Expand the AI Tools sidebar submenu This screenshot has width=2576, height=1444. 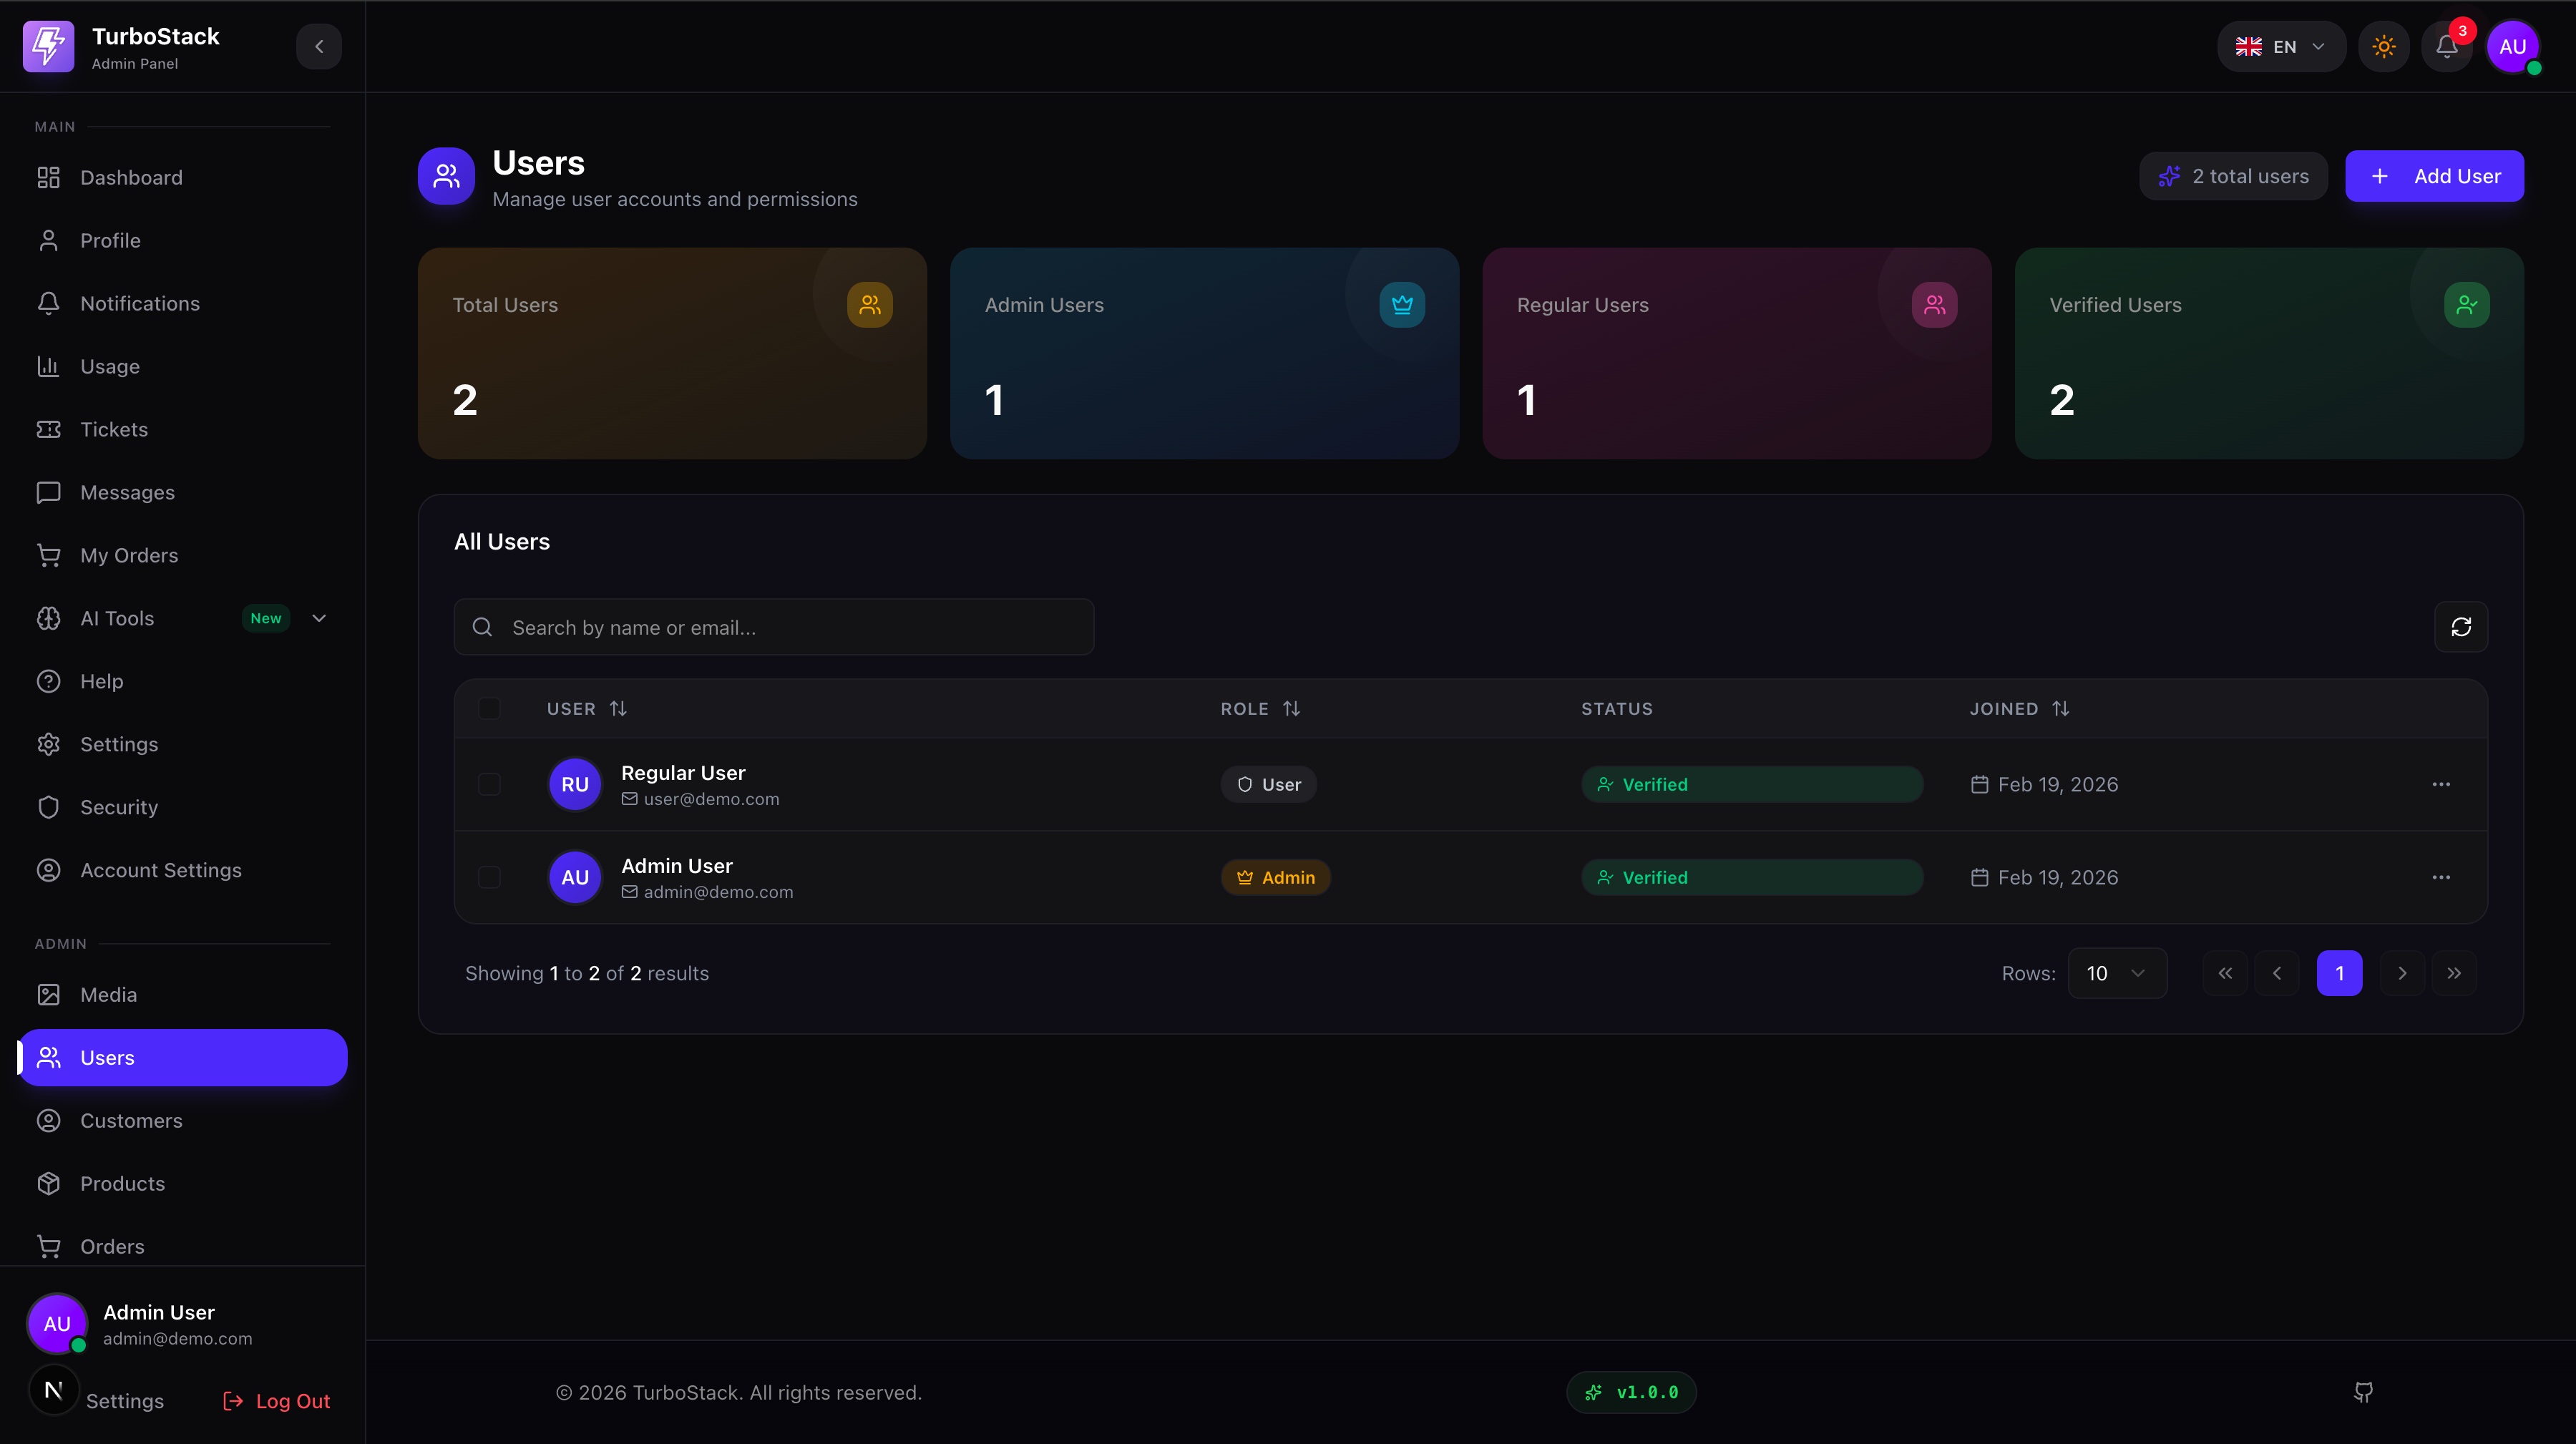pos(319,619)
